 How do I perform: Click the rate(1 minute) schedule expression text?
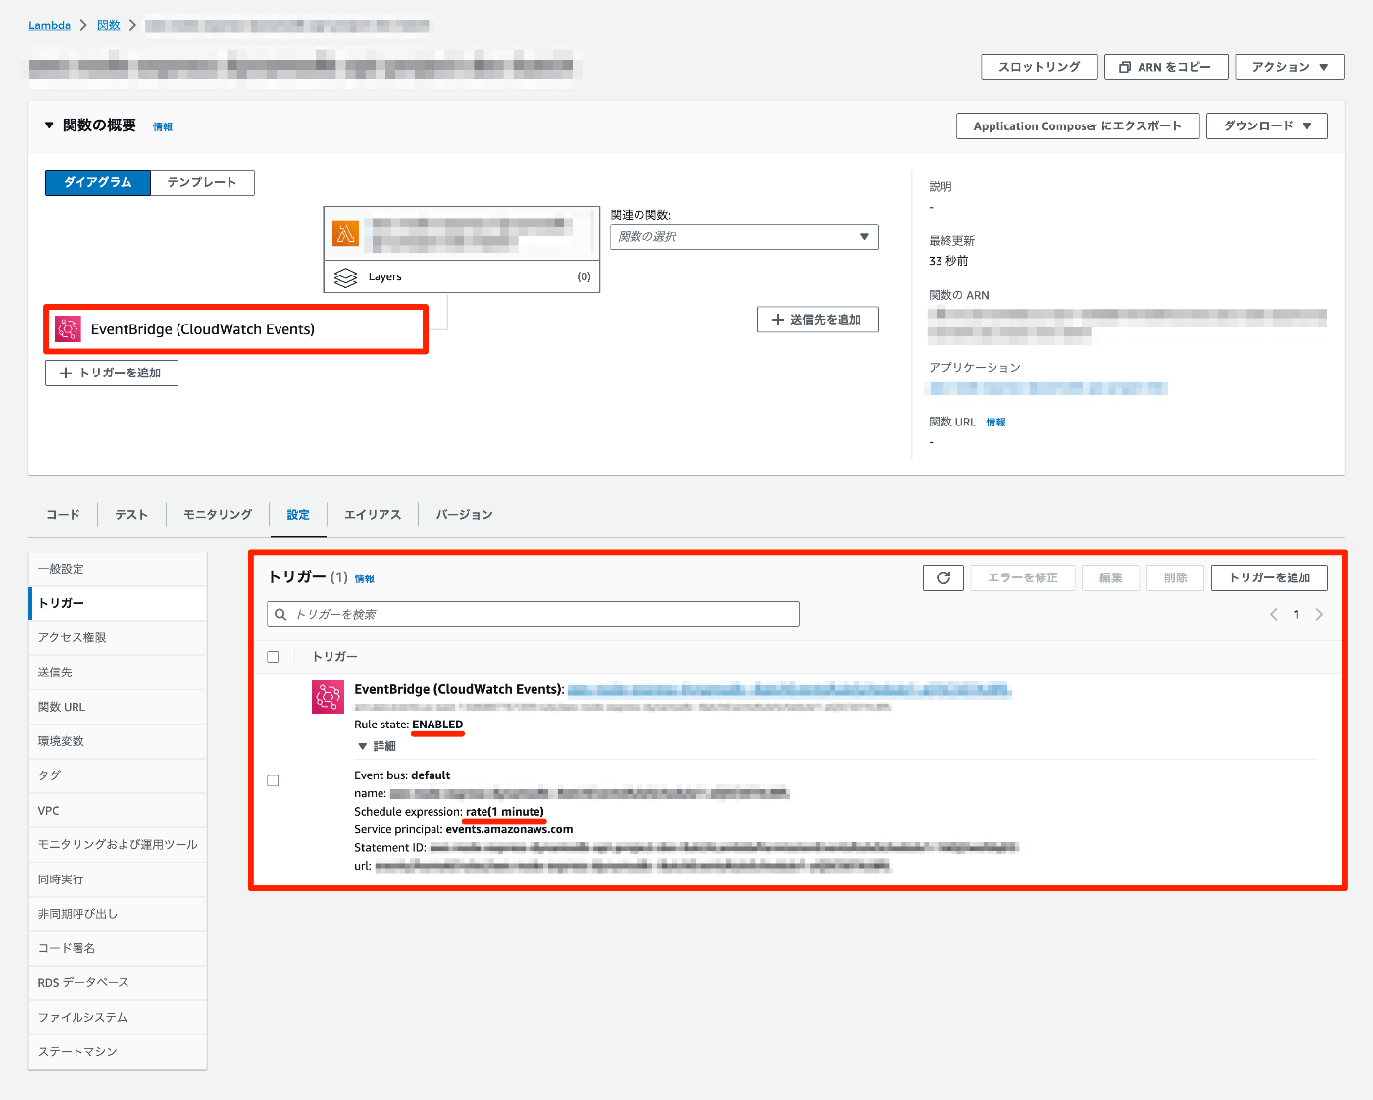(x=504, y=812)
